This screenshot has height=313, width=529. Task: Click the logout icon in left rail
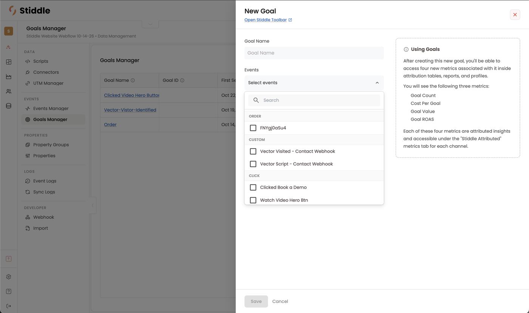9,306
